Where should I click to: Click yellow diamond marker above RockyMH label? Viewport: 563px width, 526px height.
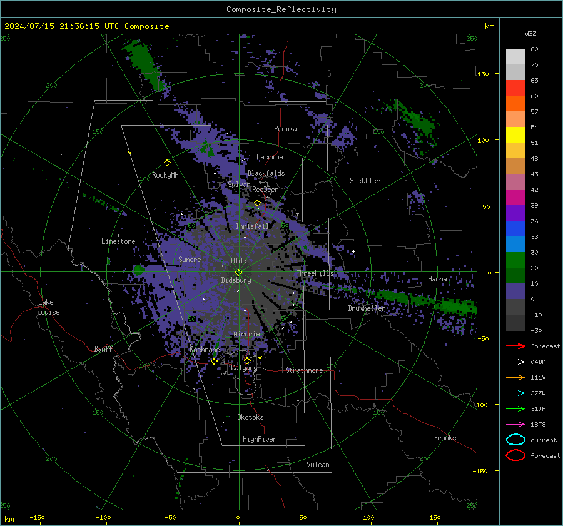[167, 163]
